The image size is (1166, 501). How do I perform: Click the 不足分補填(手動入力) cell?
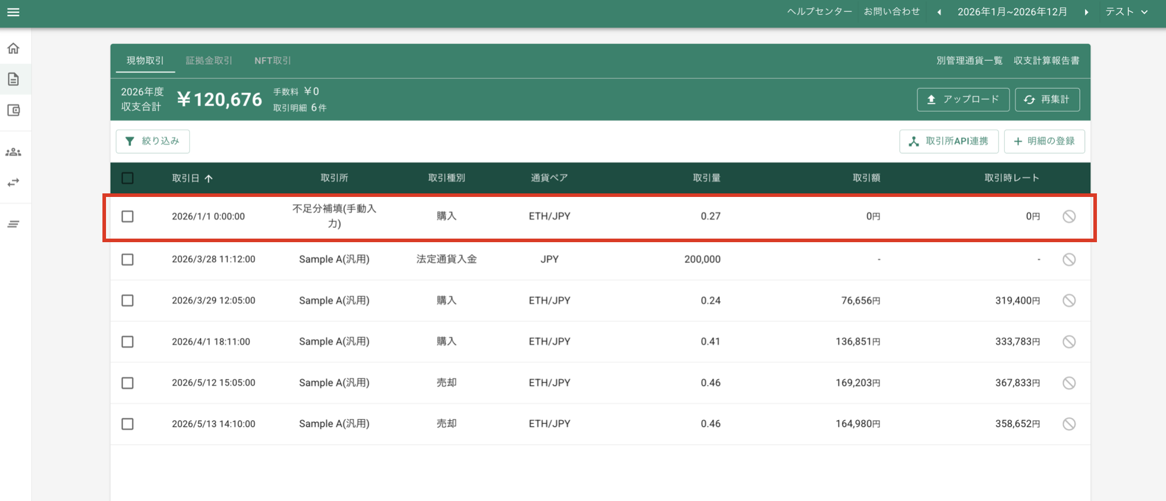pyautogui.click(x=334, y=217)
